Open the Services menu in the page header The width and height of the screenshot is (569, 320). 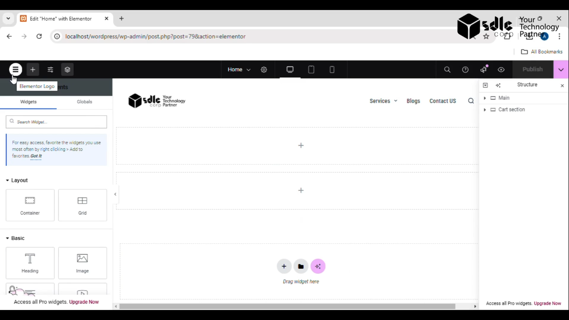tap(383, 101)
